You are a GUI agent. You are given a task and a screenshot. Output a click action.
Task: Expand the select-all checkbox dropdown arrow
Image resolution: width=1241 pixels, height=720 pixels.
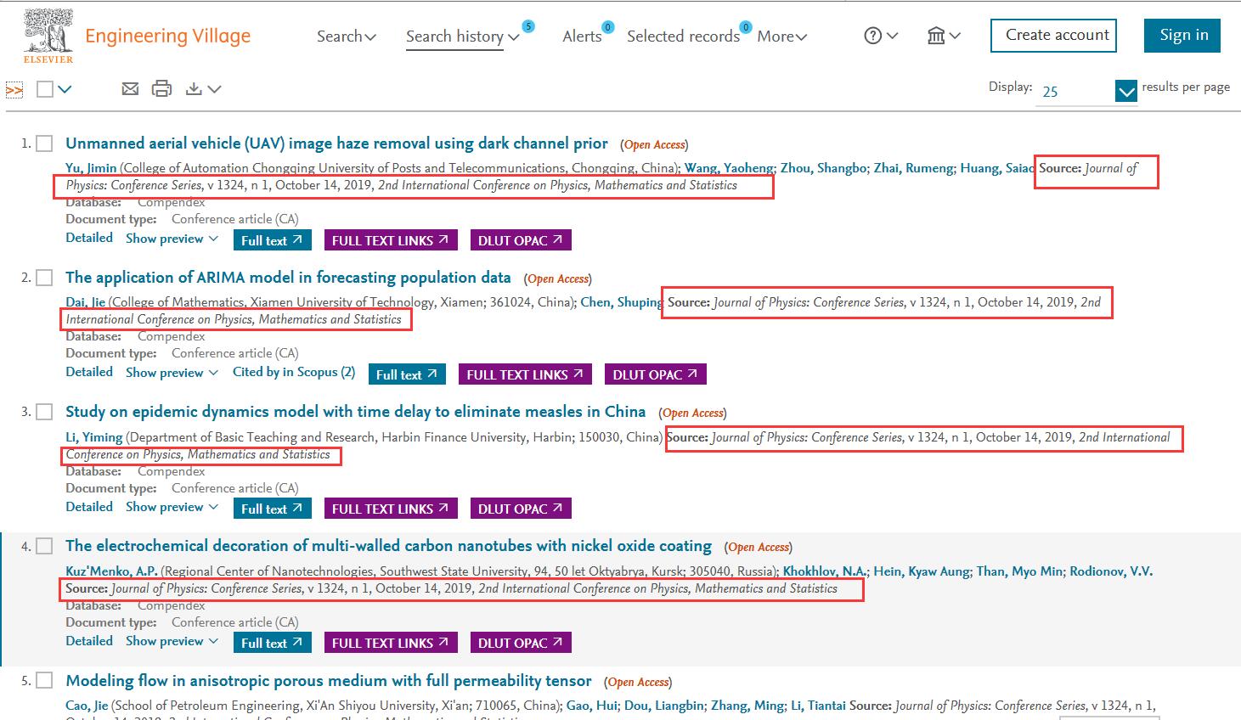pyautogui.click(x=65, y=89)
